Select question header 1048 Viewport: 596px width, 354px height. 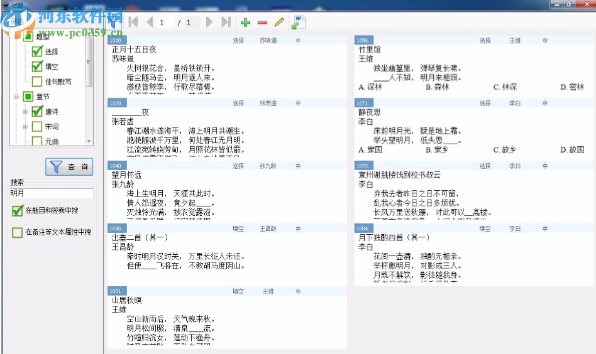point(227,228)
